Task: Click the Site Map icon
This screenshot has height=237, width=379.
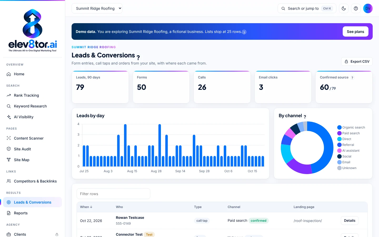Action: click(x=9, y=160)
